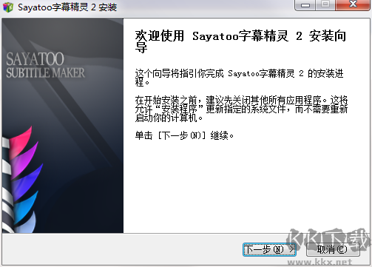Click the text 单击 [下一步 (N)] 继续。
This screenshot has height=267, width=372.
(x=184, y=135)
